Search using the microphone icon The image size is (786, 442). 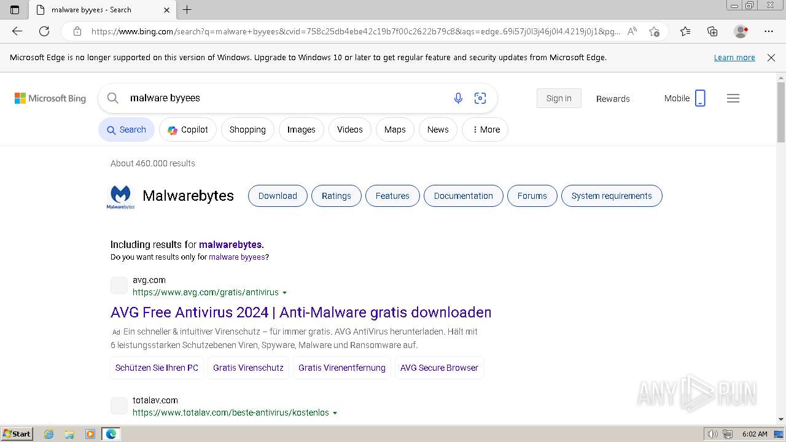(458, 98)
